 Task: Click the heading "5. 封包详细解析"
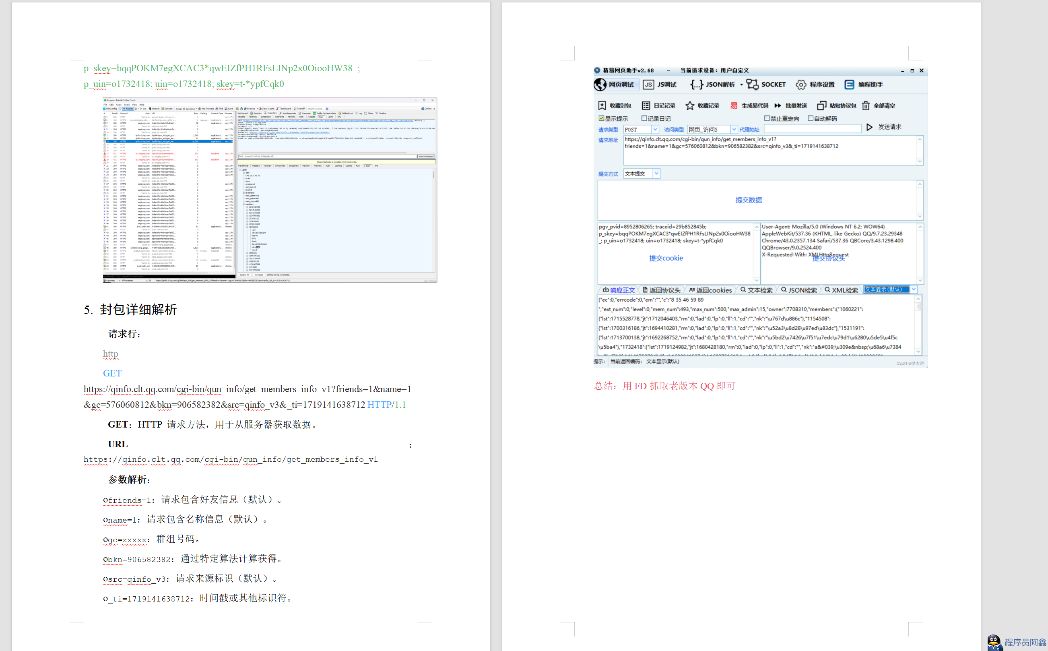[x=130, y=310]
